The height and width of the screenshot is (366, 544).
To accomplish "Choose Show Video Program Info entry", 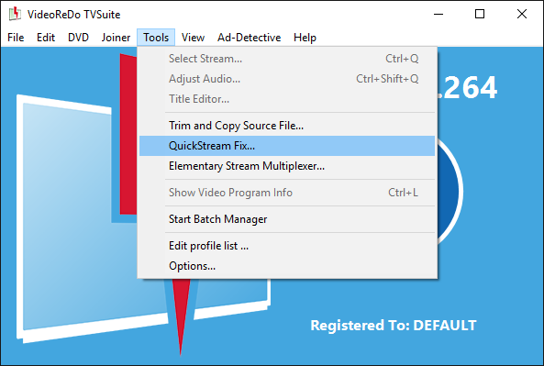I will tap(287, 193).
